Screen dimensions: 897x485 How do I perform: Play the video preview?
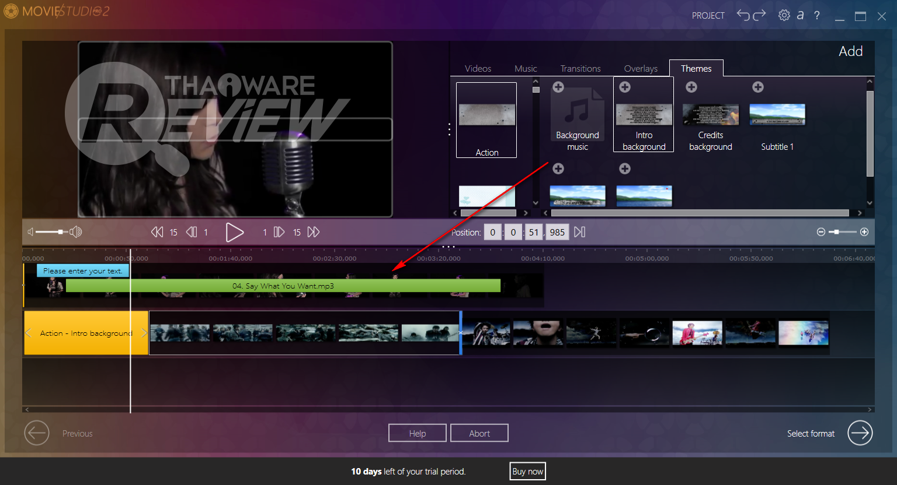(234, 233)
